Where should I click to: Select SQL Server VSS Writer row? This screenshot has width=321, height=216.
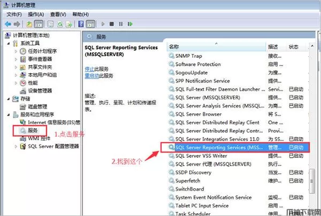238,156
